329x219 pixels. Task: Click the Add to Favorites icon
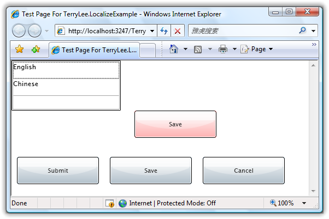[36, 50]
